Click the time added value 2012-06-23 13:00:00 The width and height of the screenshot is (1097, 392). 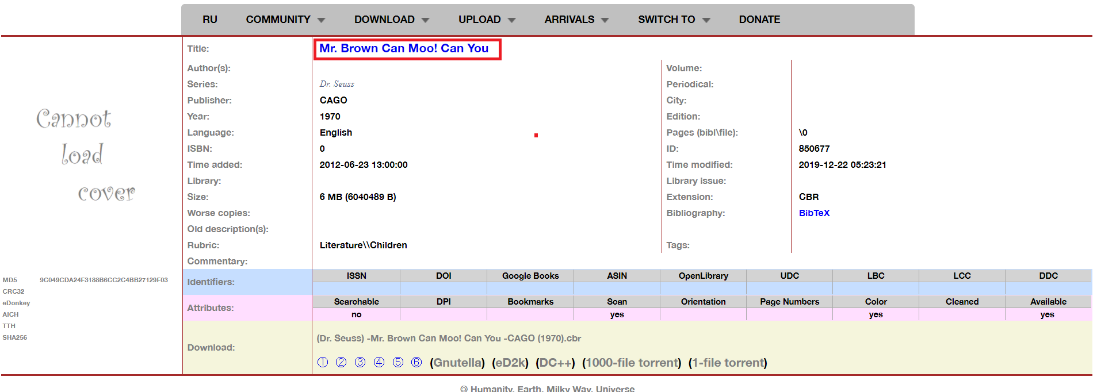pyautogui.click(x=364, y=165)
